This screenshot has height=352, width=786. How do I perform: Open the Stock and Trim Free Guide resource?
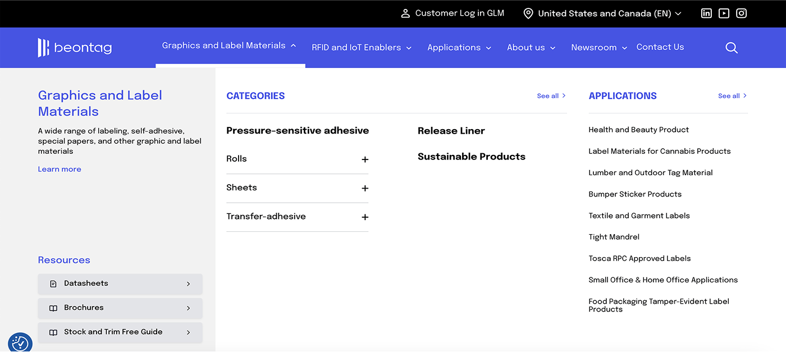coord(113,332)
